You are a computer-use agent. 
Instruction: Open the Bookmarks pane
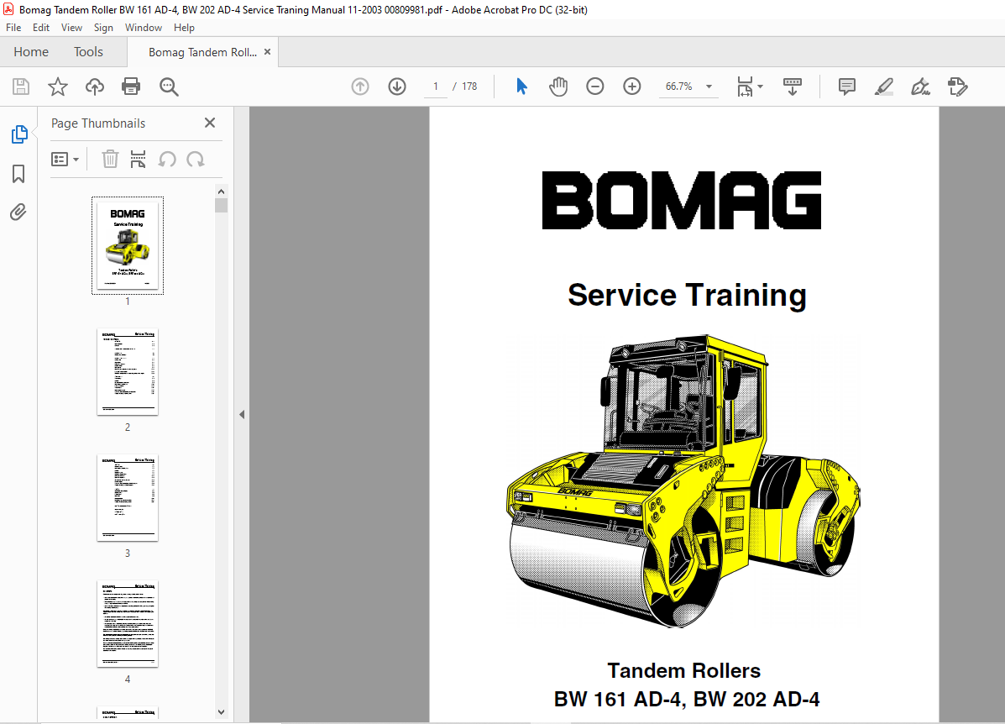tap(18, 174)
